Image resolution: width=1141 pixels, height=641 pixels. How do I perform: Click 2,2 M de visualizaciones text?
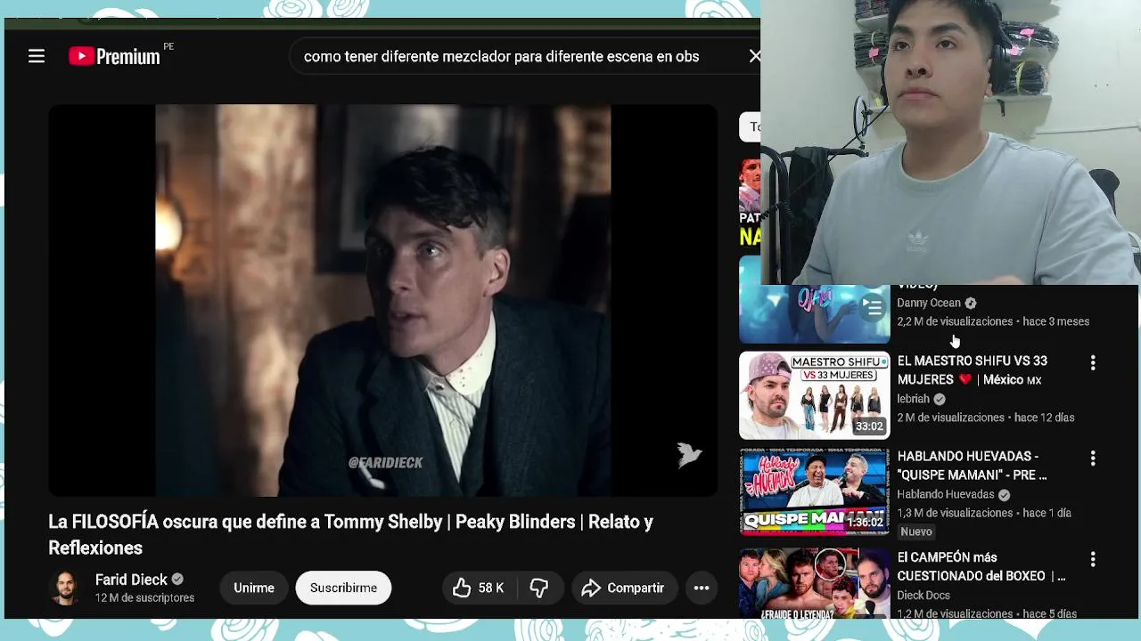coord(955,321)
